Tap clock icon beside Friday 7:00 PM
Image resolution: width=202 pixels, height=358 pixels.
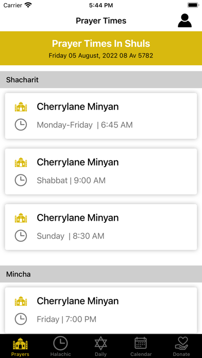point(21,319)
